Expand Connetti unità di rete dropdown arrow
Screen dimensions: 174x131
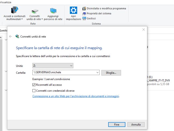[42, 19]
